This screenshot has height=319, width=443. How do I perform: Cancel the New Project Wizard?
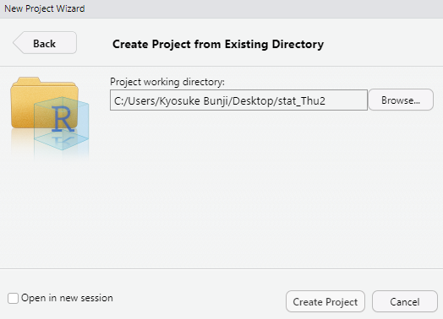coord(405,301)
